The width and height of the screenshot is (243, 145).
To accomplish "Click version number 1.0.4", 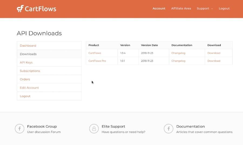I will (x=123, y=53).
